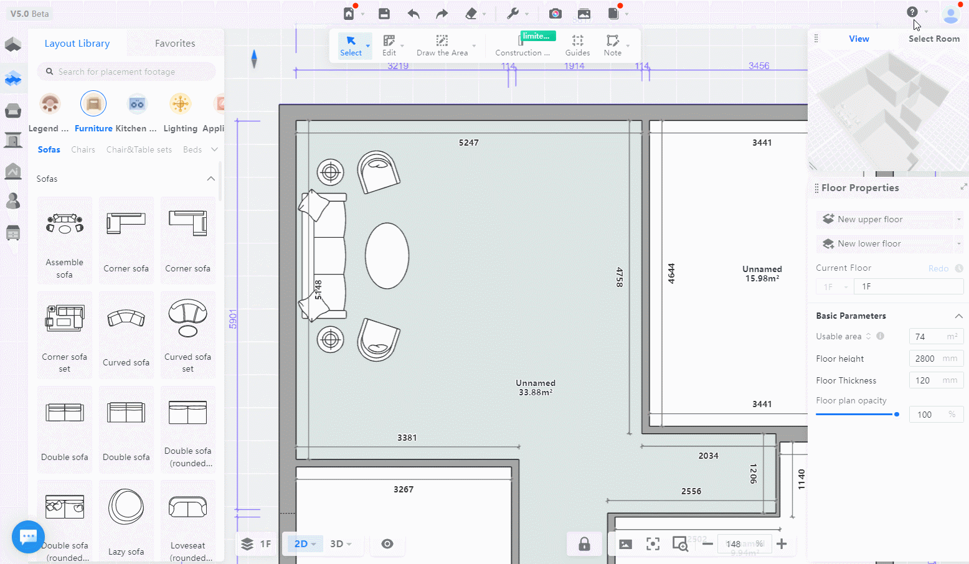
Task: Click the zoom in plus icon
Action: coord(782,544)
